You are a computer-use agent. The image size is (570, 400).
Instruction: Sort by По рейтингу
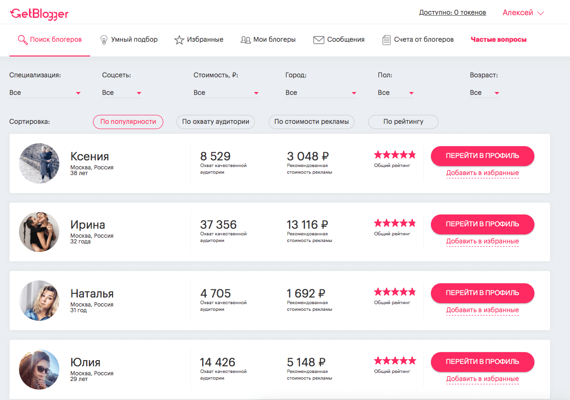click(x=403, y=121)
